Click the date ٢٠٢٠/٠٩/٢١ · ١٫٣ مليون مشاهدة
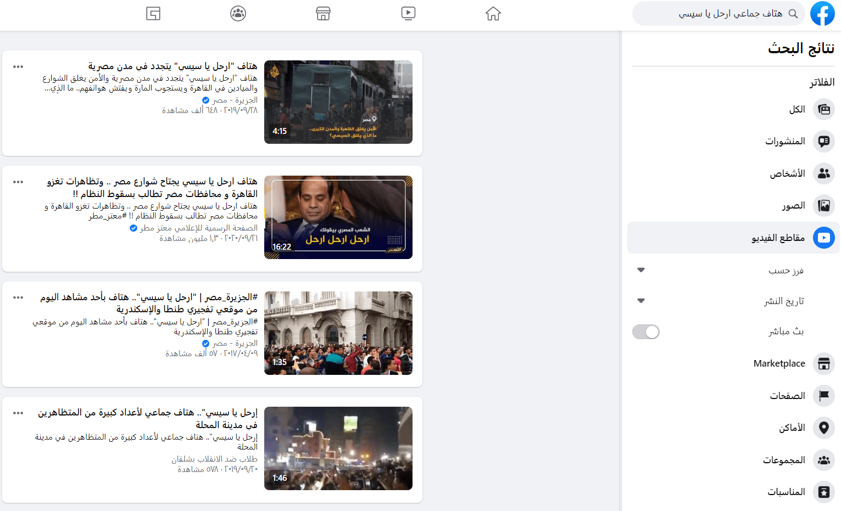The image size is (841, 511). pos(209,238)
